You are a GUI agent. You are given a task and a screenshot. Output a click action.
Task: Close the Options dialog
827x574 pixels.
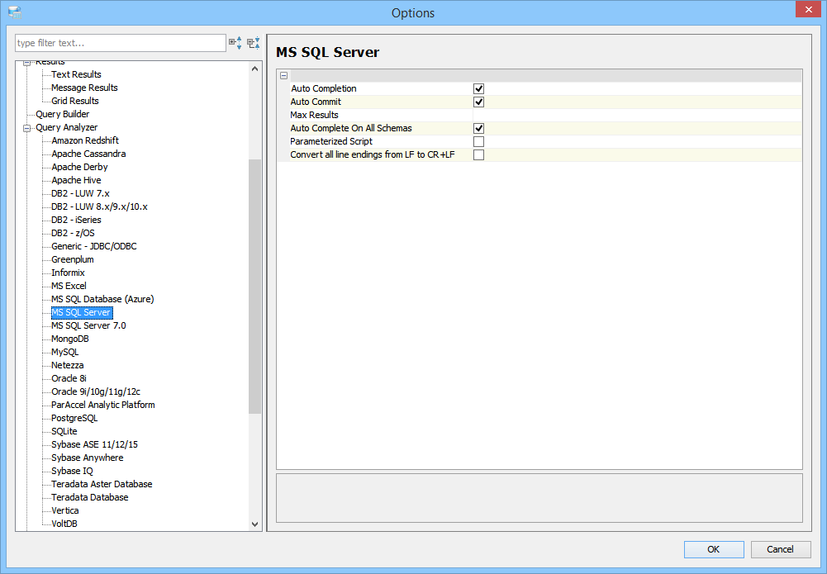[x=806, y=11]
